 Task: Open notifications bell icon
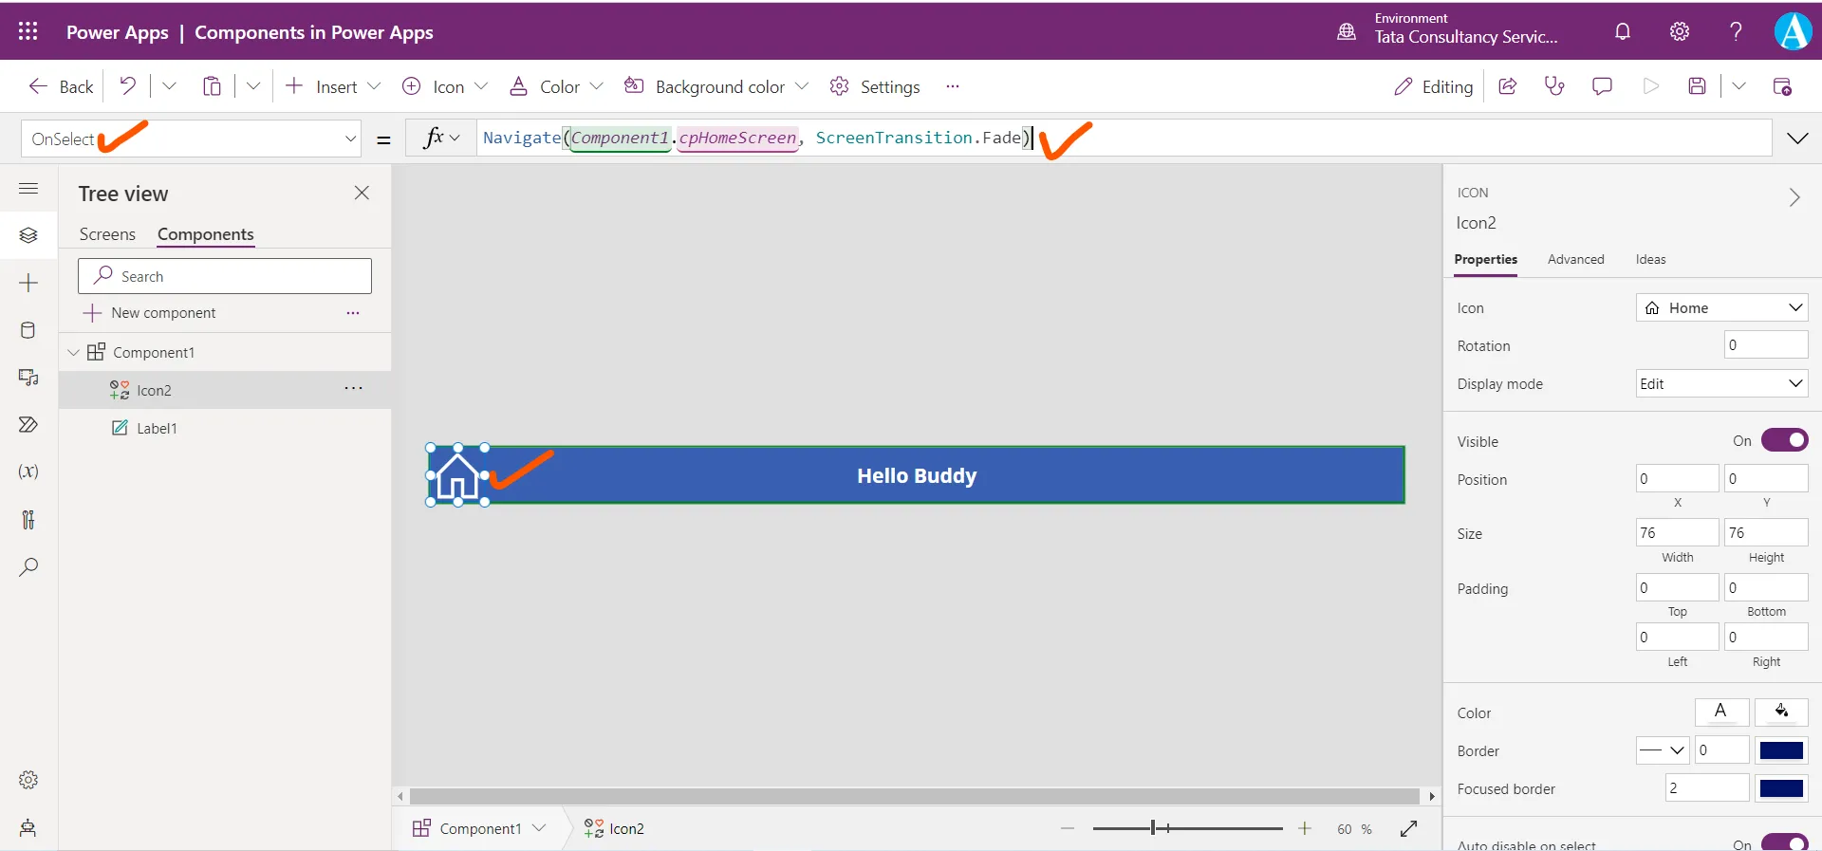pos(1623,31)
